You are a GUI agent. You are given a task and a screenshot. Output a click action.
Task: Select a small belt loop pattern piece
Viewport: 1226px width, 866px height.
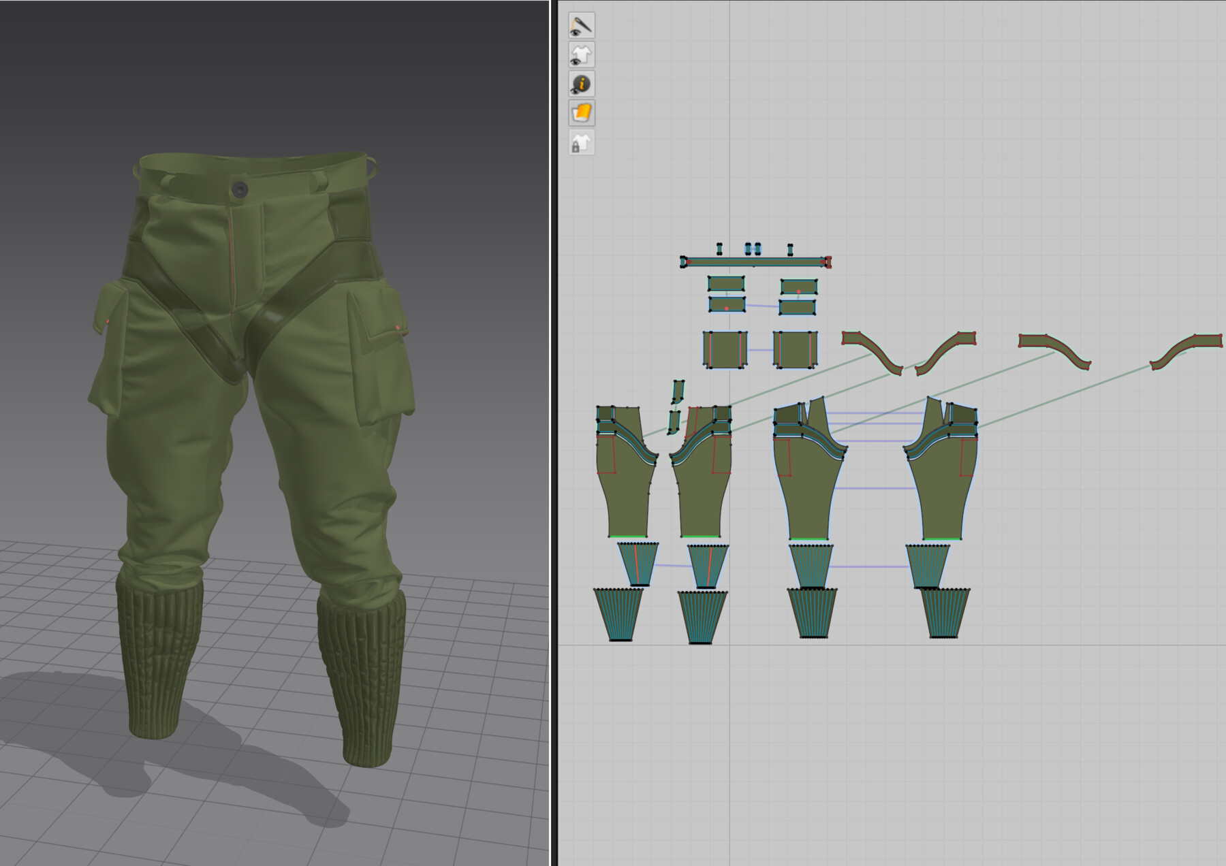pos(719,248)
